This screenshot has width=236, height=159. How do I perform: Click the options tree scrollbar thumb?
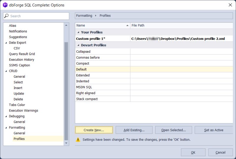pyautogui.click(x=66, y=91)
